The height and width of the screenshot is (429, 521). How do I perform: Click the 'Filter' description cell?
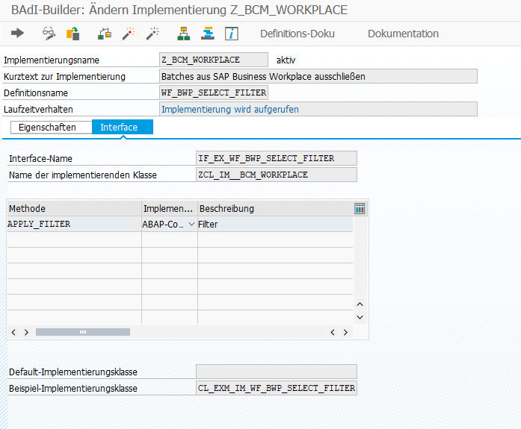tap(275, 224)
